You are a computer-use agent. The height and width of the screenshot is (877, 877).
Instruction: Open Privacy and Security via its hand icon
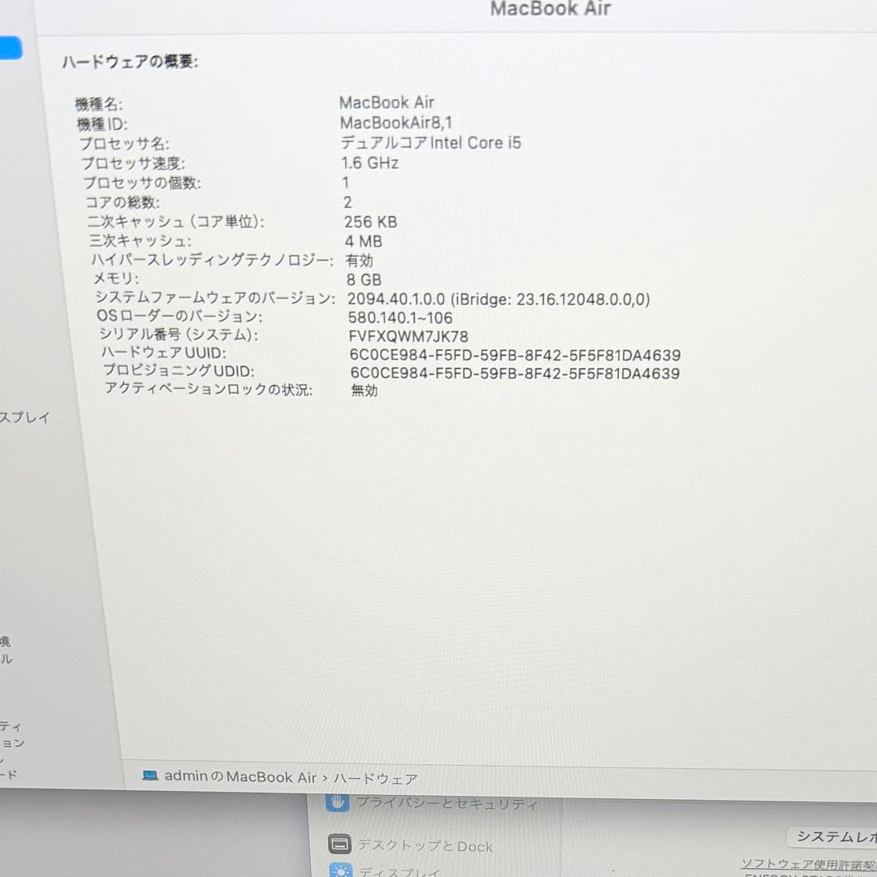click(339, 802)
